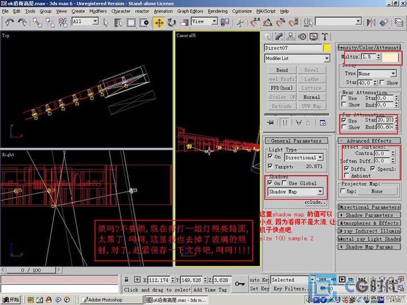Toggle the Window/Crossing selection mode
Image resolution: width=407 pixels, height=305 pixels.
tap(144, 23)
